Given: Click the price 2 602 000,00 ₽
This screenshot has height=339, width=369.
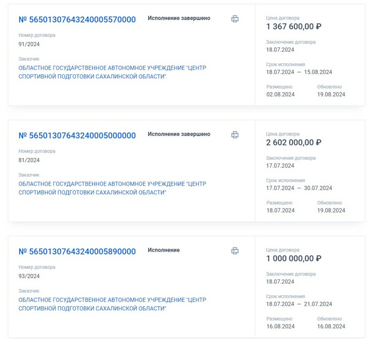Looking at the screenshot, I should 294,142.
